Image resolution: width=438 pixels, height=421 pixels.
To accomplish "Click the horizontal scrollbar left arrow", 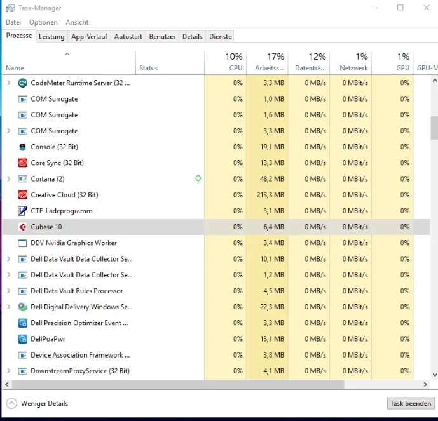I will click(7, 384).
